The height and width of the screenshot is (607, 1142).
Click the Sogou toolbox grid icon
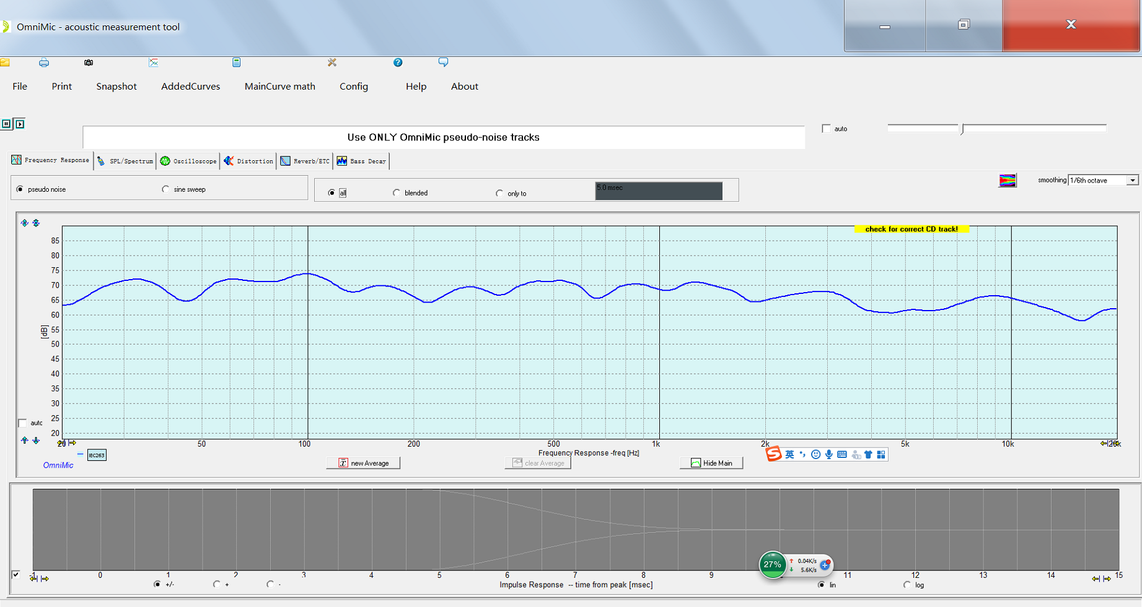[x=881, y=455]
